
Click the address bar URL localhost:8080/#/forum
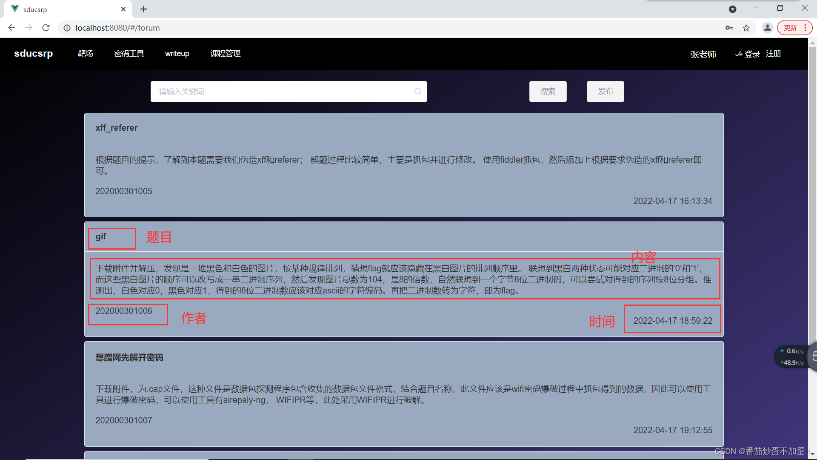(118, 28)
